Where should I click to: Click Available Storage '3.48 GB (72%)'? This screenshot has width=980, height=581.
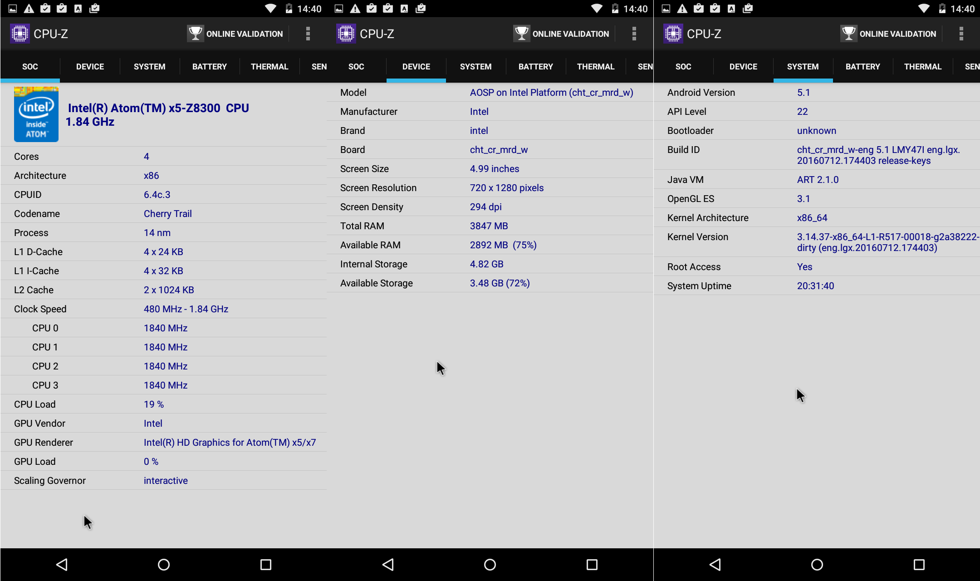(x=500, y=283)
